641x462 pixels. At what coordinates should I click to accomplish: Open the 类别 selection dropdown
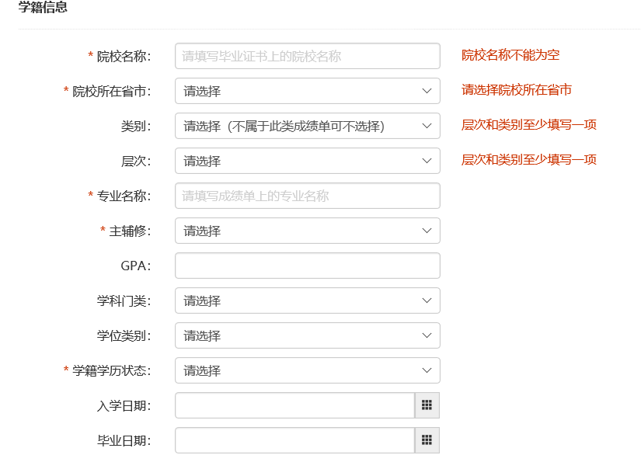click(308, 126)
